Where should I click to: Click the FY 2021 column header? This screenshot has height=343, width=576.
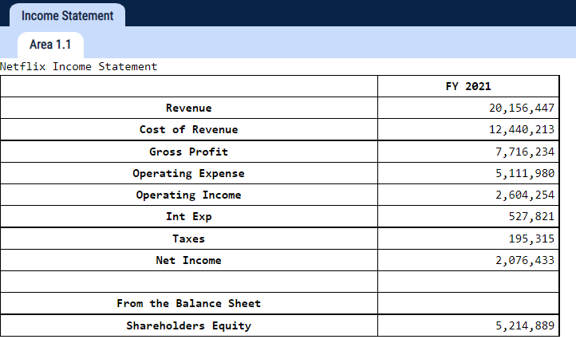point(468,86)
